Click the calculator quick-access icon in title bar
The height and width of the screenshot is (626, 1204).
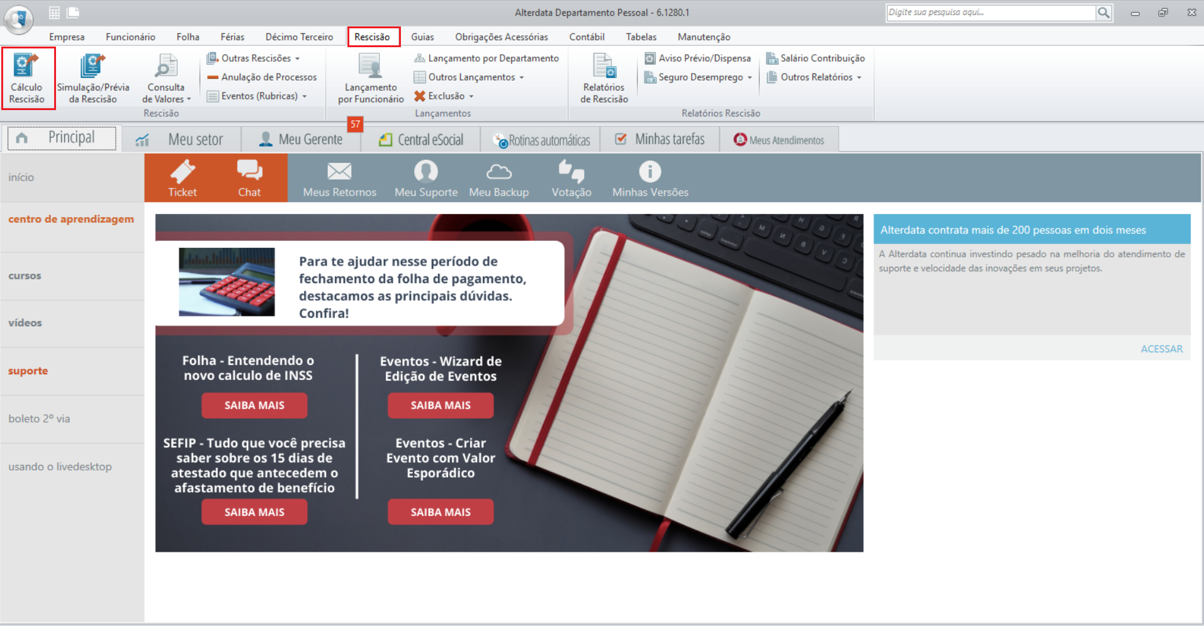tap(55, 13)
